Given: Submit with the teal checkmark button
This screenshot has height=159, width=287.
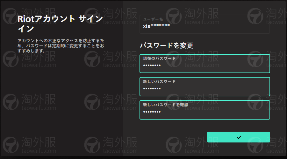Looking at the screenshot, I should click(x=239, y=137).
